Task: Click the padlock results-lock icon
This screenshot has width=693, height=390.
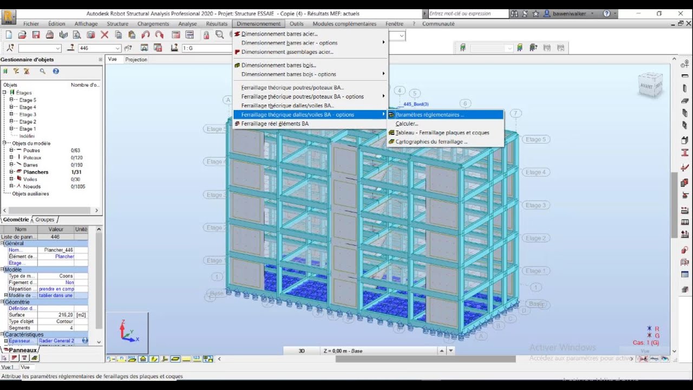Action: (x=206, y=35)
